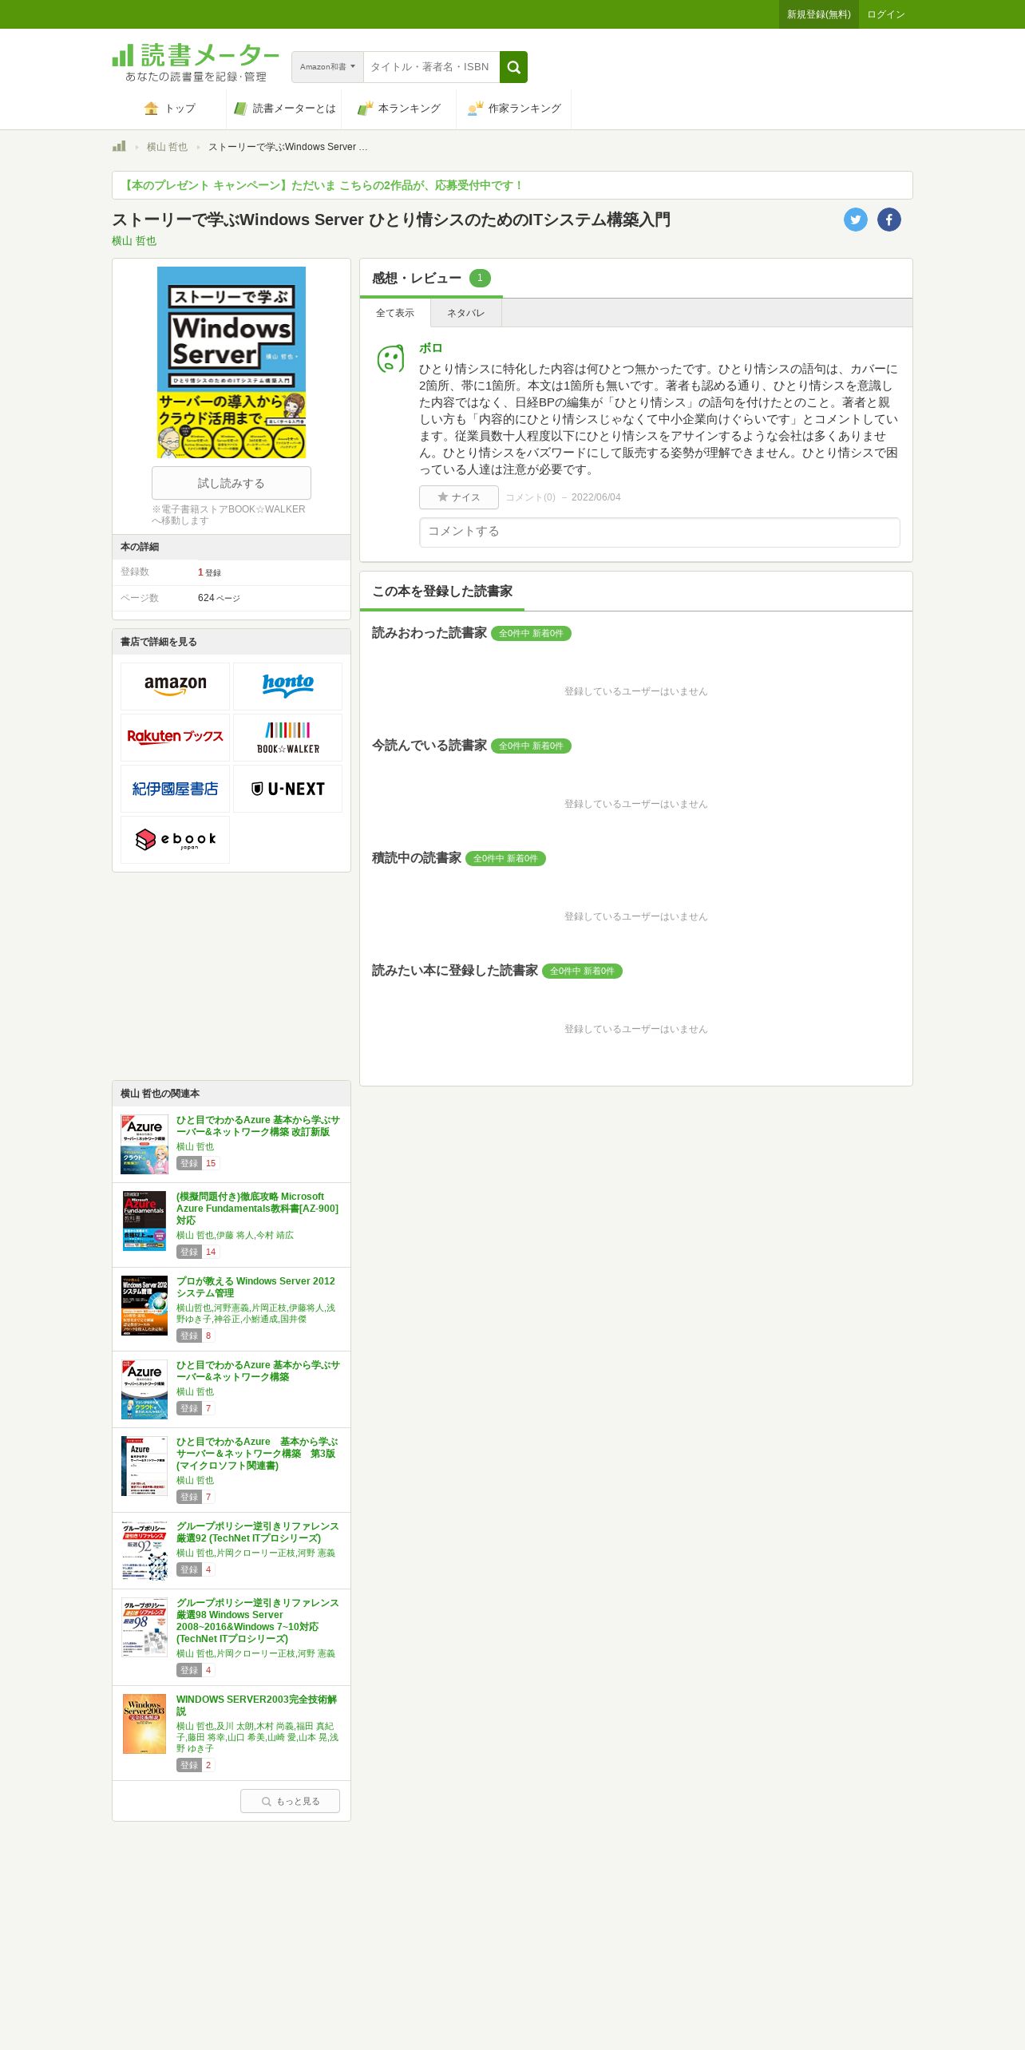
Task: Click author 横山 哲也 under the book title
Action: [x=134, y=240]
